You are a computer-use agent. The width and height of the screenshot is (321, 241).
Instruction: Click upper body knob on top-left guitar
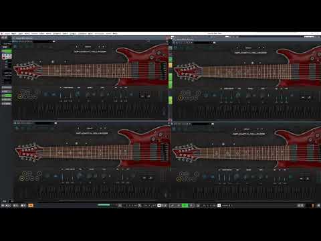[x=158, y=53]
